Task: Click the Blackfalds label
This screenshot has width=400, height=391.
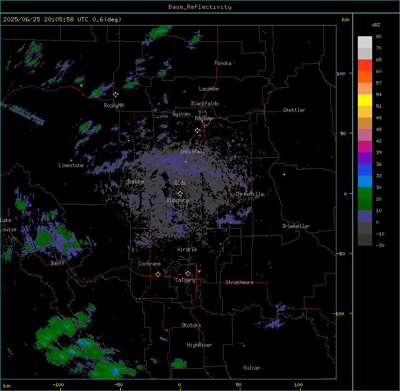Action: click(x=205, y=104)
